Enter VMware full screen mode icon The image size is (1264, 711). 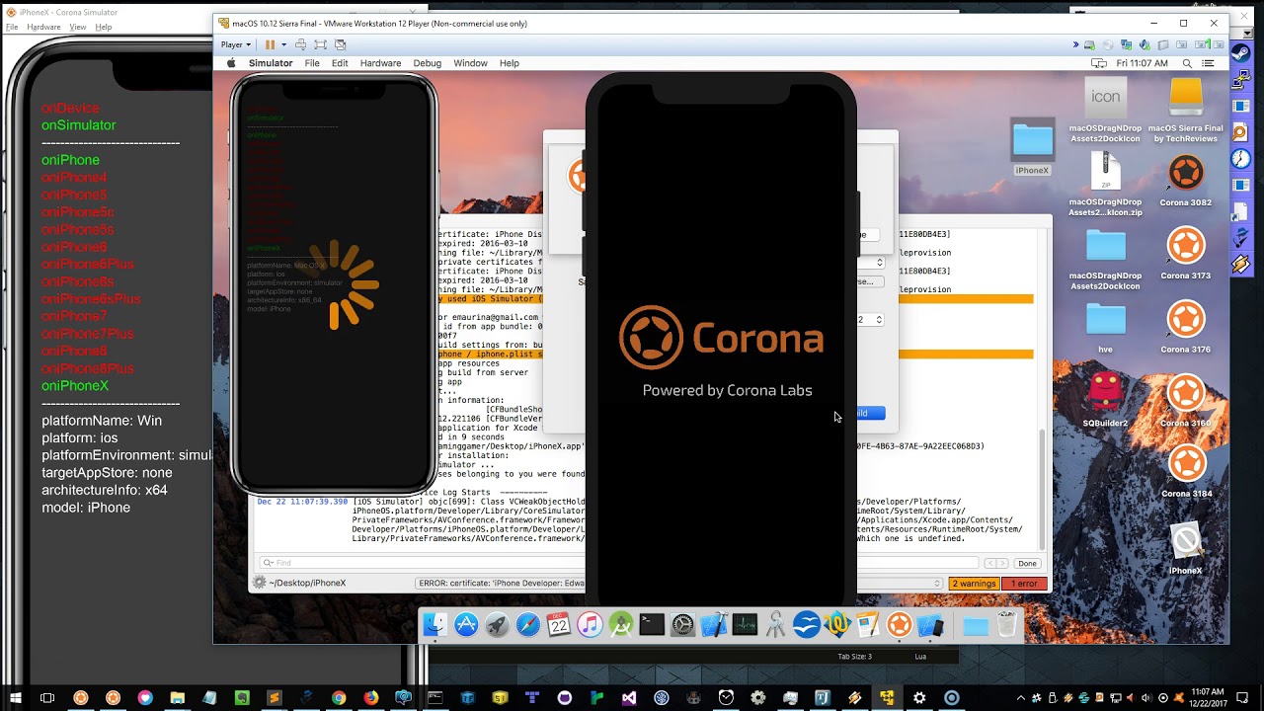320,44
